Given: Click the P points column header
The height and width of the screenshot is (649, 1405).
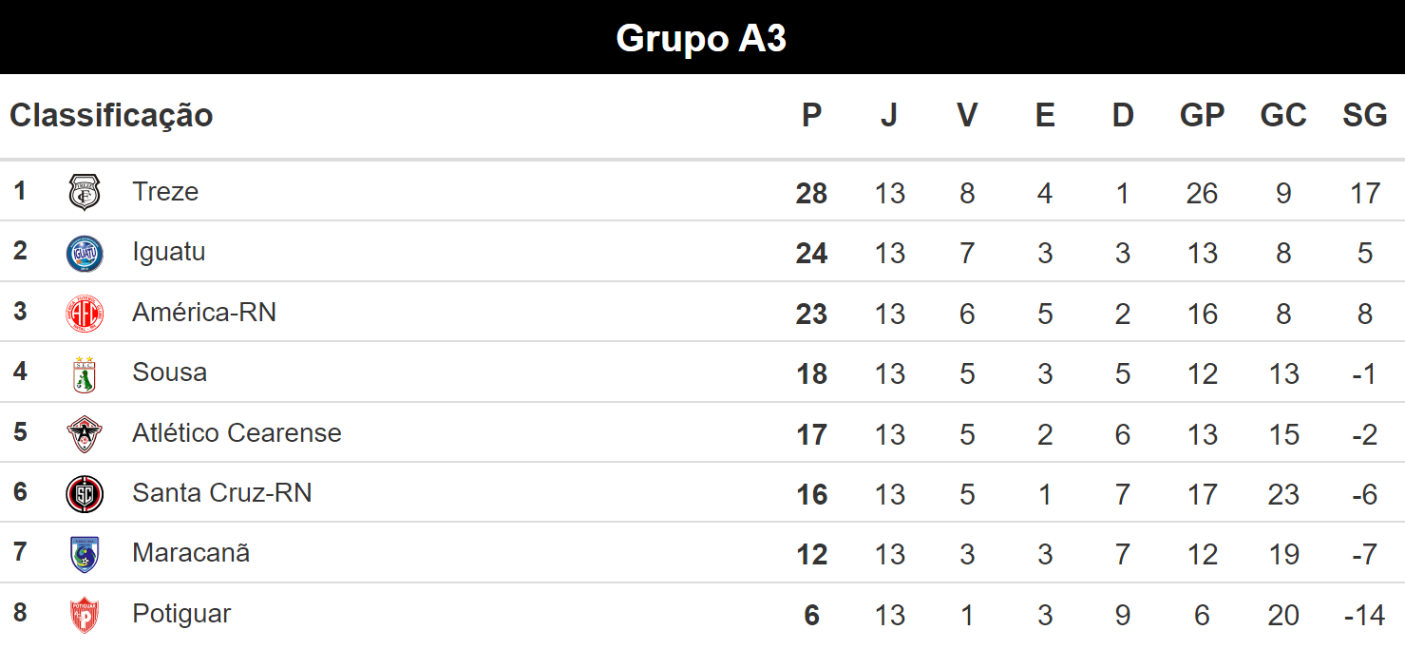Looking at the screenshot, I should click(811, 116).
